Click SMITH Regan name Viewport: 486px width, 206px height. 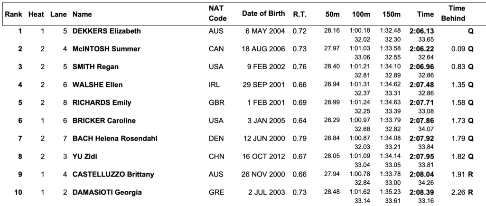pyautogui.click(x=95, y=67)
